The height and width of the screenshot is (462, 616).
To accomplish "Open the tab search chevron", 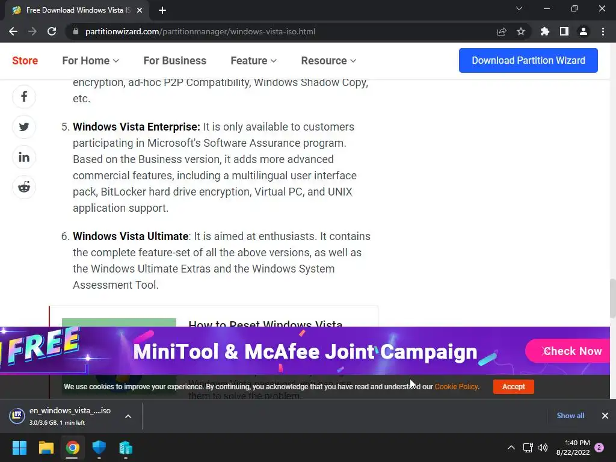I will [x=519, y=8].
